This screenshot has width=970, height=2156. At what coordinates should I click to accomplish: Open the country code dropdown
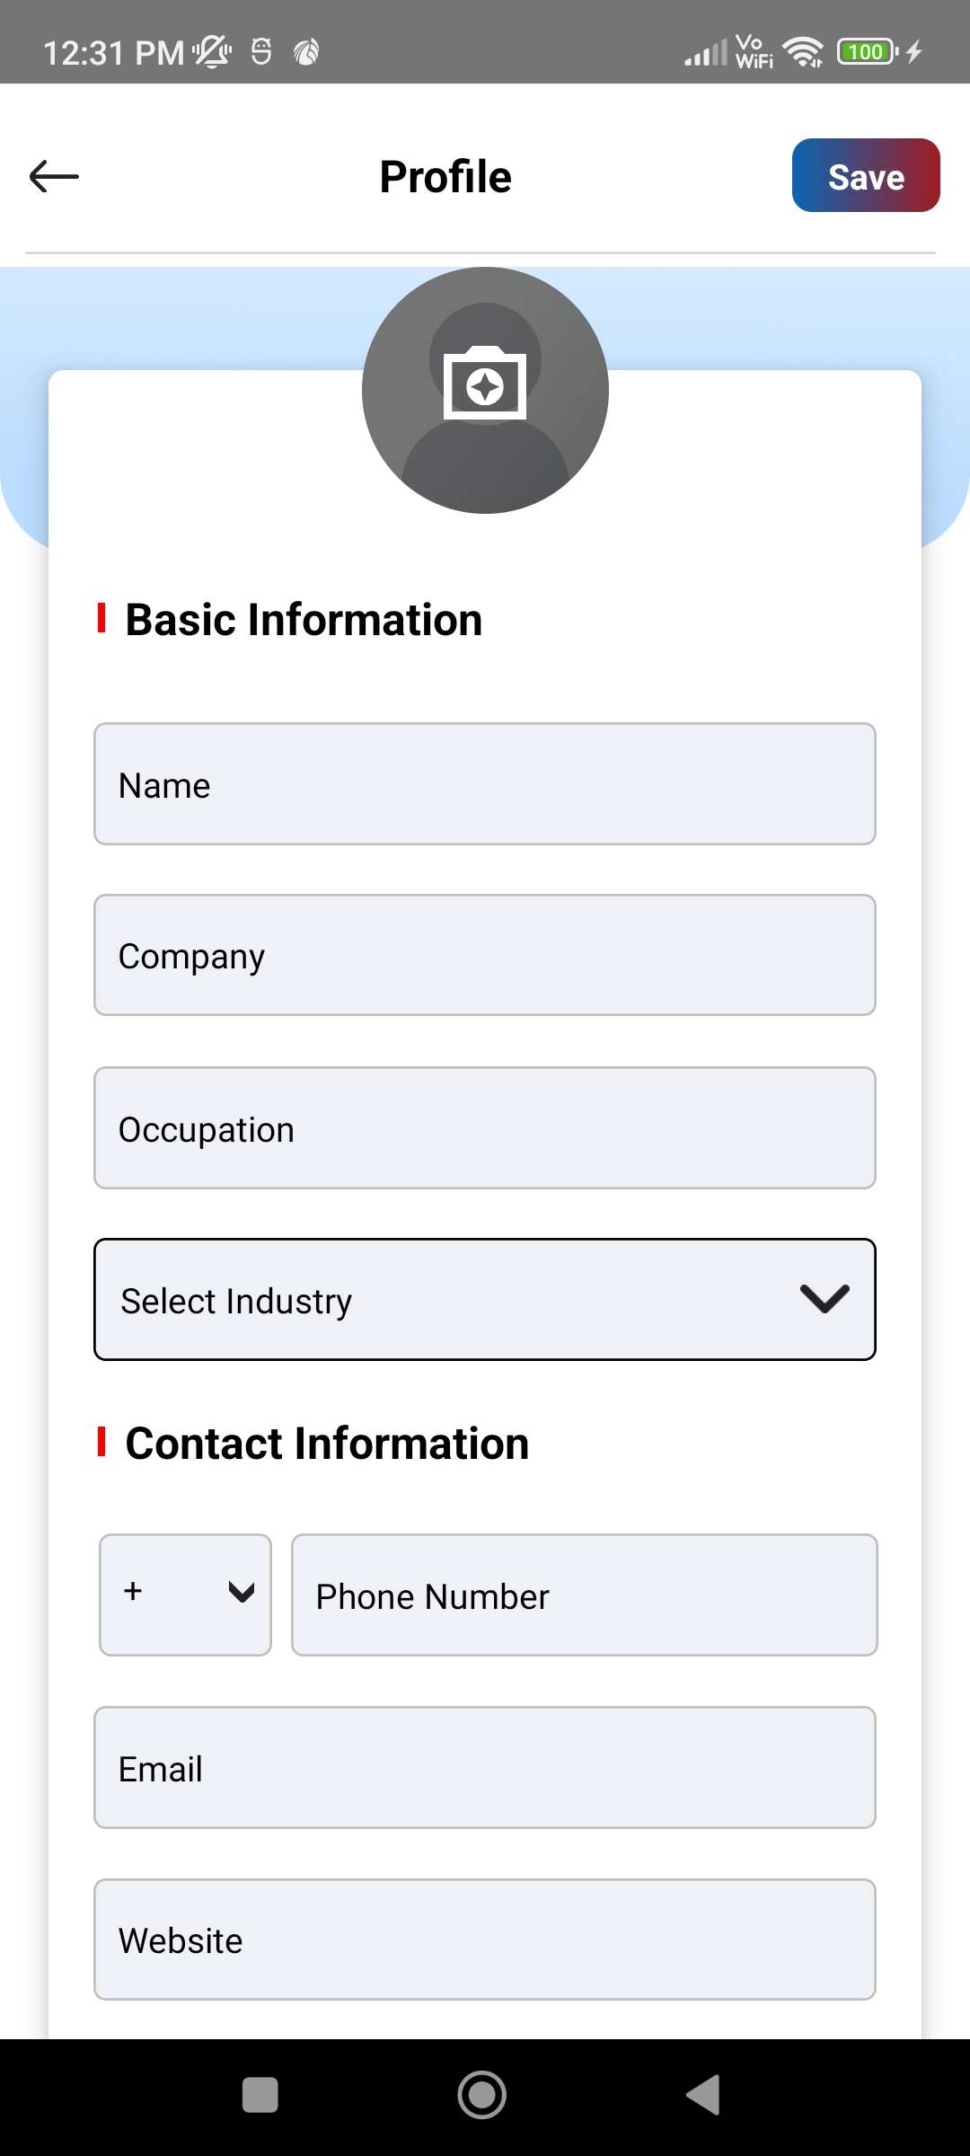click(185, 1595)
